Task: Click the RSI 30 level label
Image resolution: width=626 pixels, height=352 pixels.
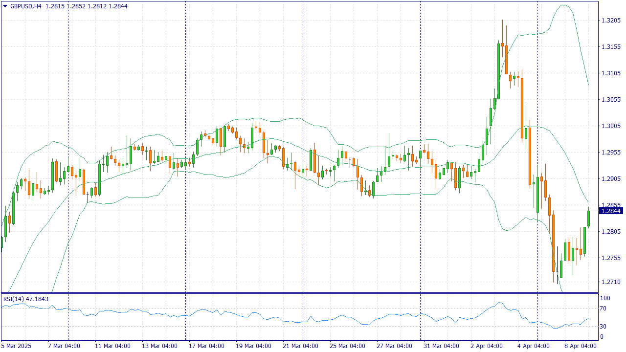Action: [x=604, y=327]
